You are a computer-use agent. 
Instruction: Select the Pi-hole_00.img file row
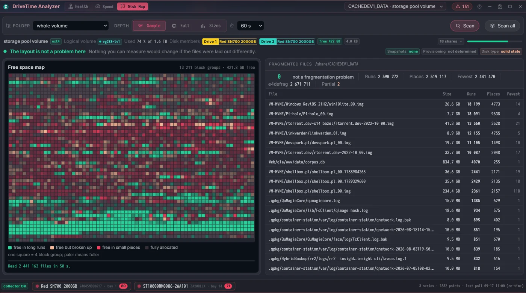point(394,114)
